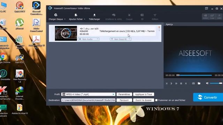
Task: Open the red Quick desktop shortcut
Action: (x=20, y=7)
